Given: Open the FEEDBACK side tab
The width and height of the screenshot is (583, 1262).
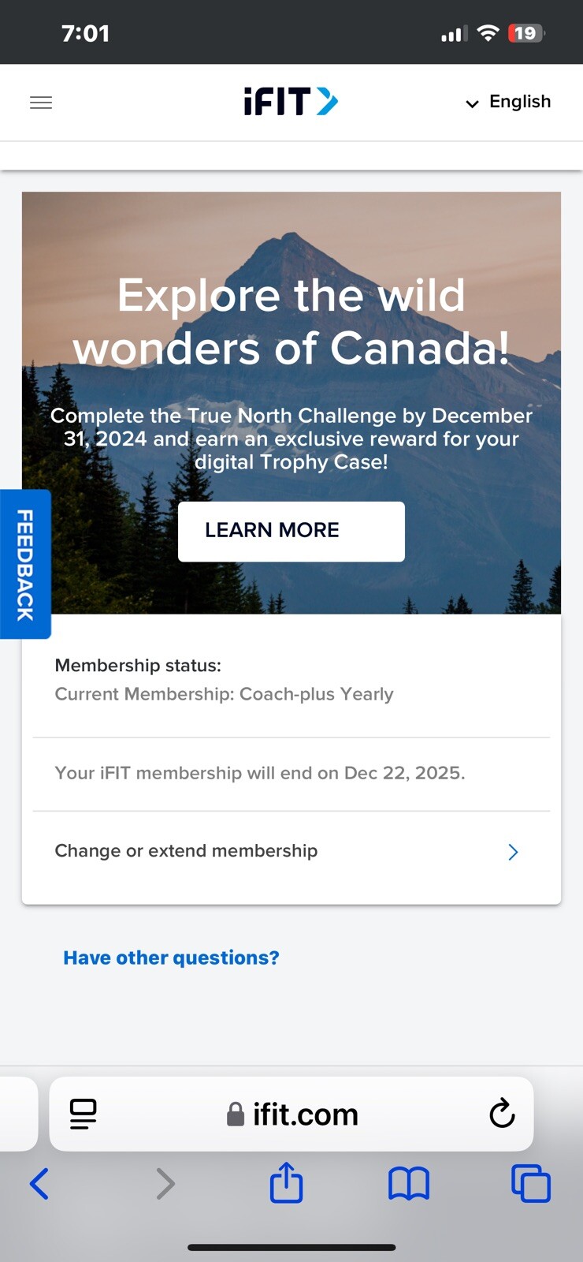Looking at the screenshot, I should 26,564.
